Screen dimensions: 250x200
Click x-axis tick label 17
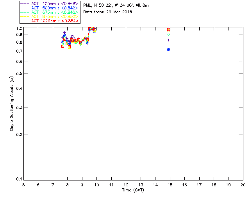199,185
